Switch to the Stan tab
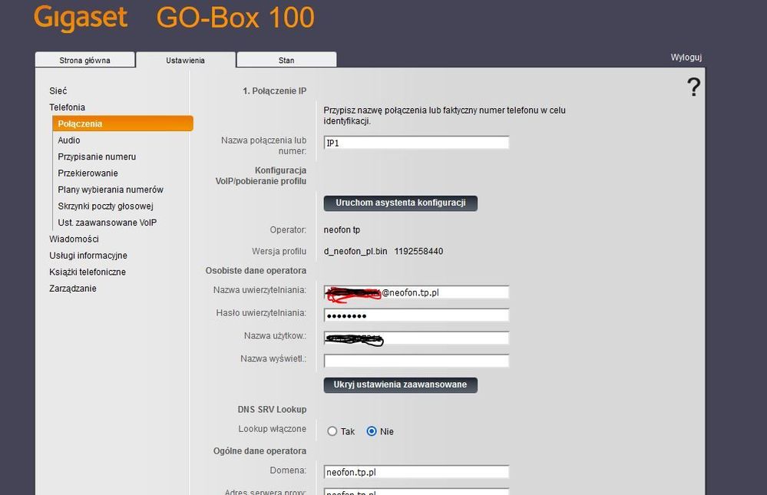This screenshot has width=767, height=495. pos(286,59)
